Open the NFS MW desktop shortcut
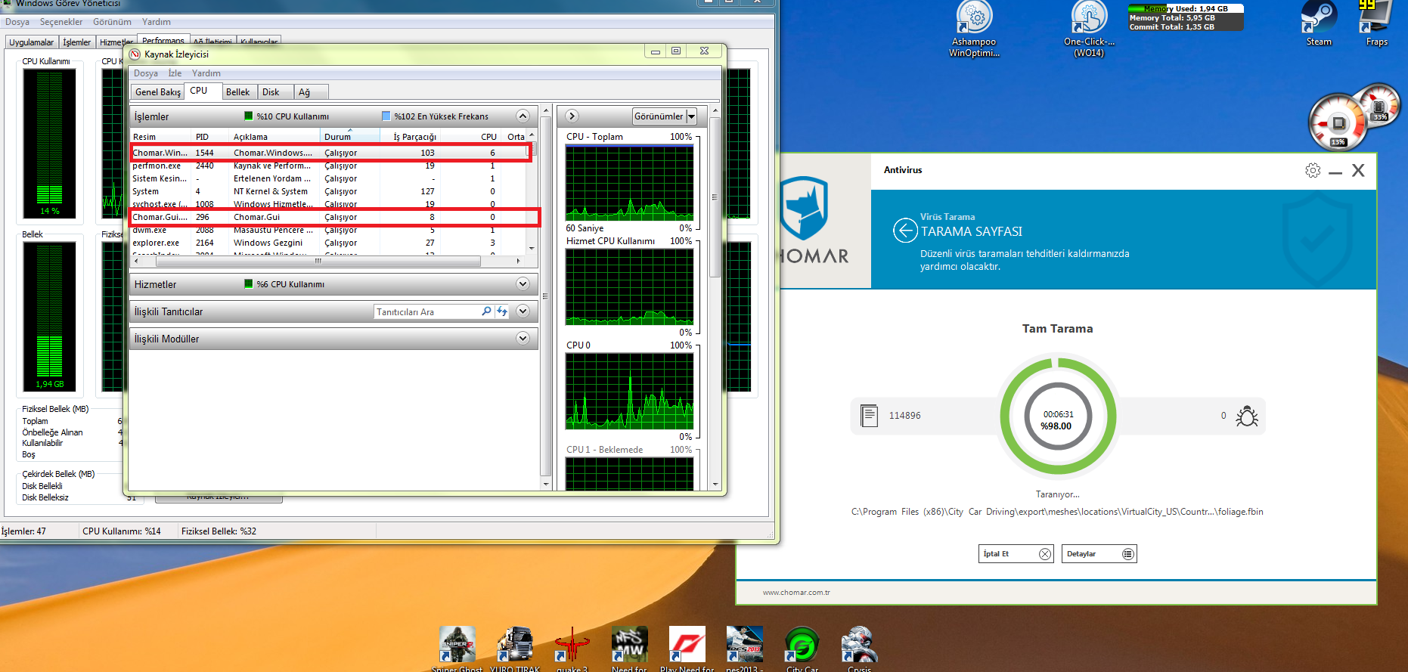Viewport: 1408px width, 672px height. (x=630, y=649)
